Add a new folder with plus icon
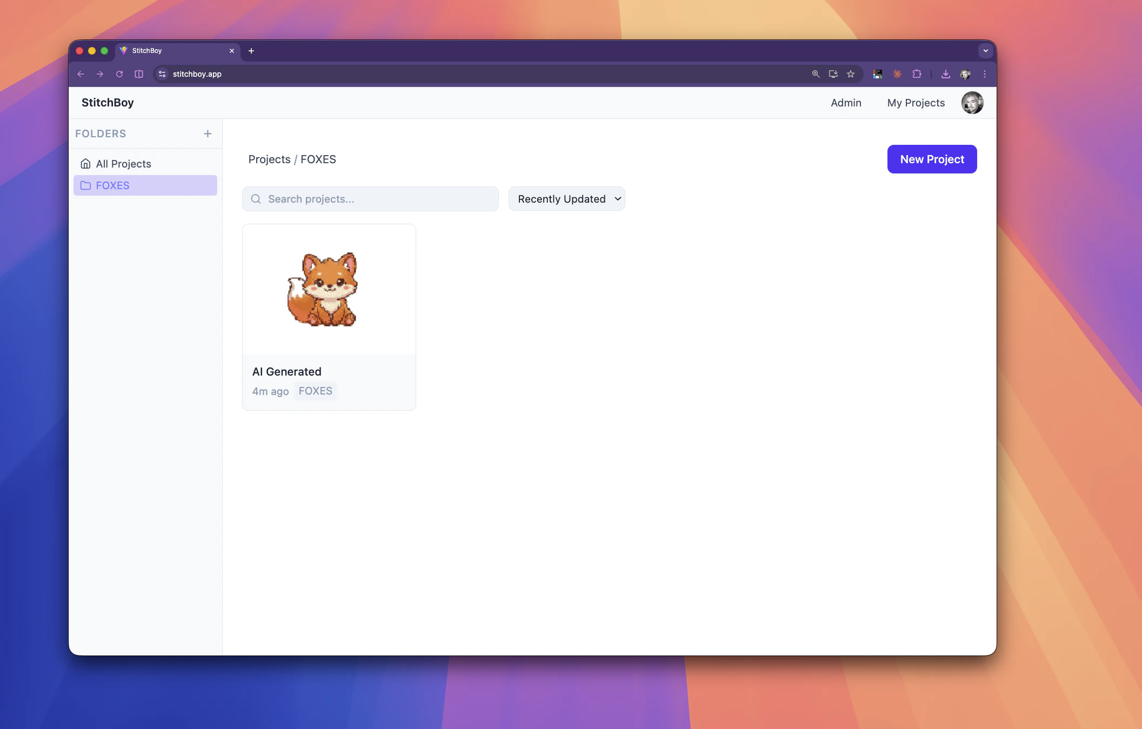1142x729 pixels. coord(208,133)
